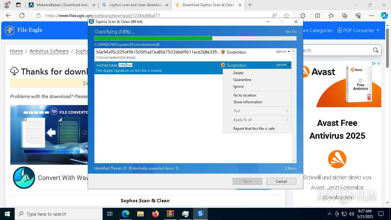Click the Sophos logo in title bar
The image size is (391, 220).
point(91,22)
